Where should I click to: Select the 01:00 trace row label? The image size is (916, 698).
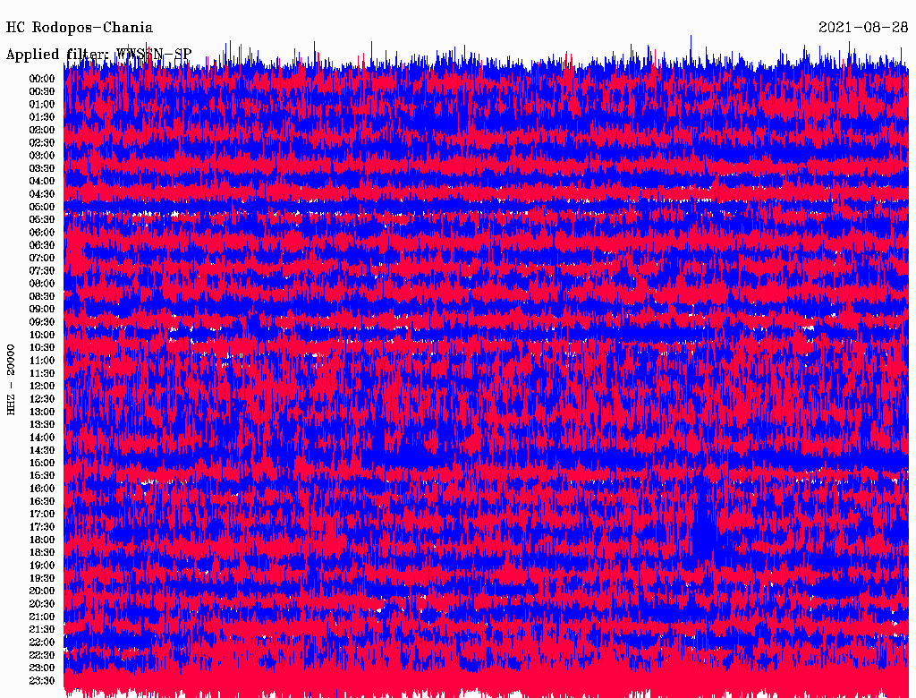pos(42,104)
